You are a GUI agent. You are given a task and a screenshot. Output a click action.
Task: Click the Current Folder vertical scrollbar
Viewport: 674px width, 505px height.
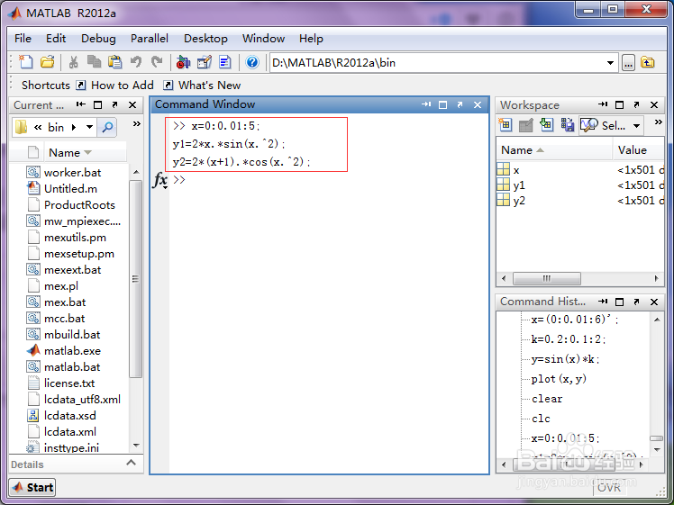[x=136, y=279]
